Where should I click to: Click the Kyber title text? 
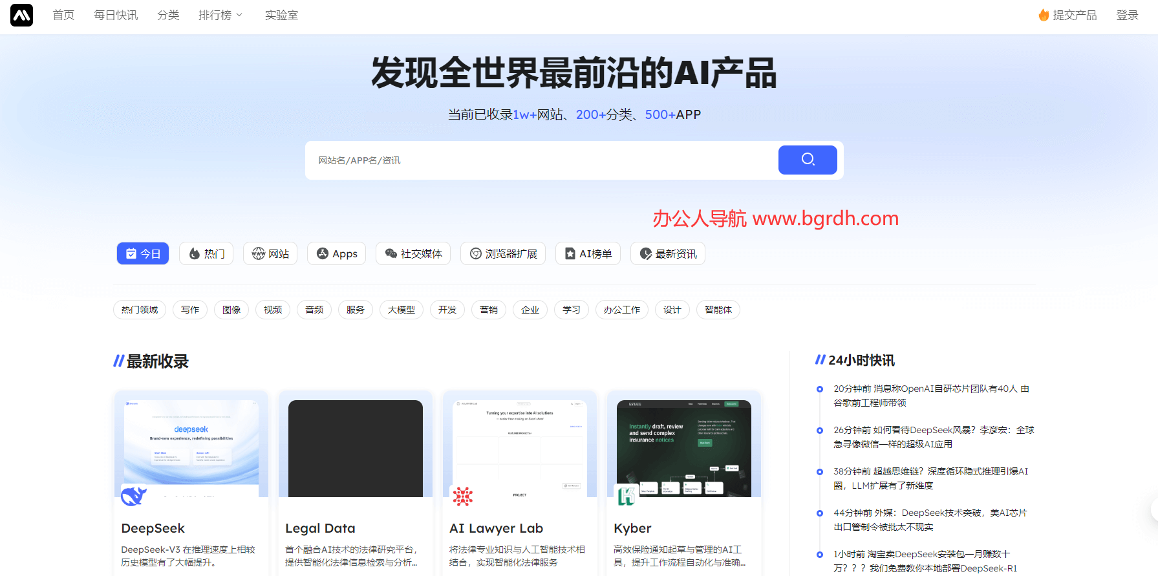pyautogui.click(x=632, y=528)
